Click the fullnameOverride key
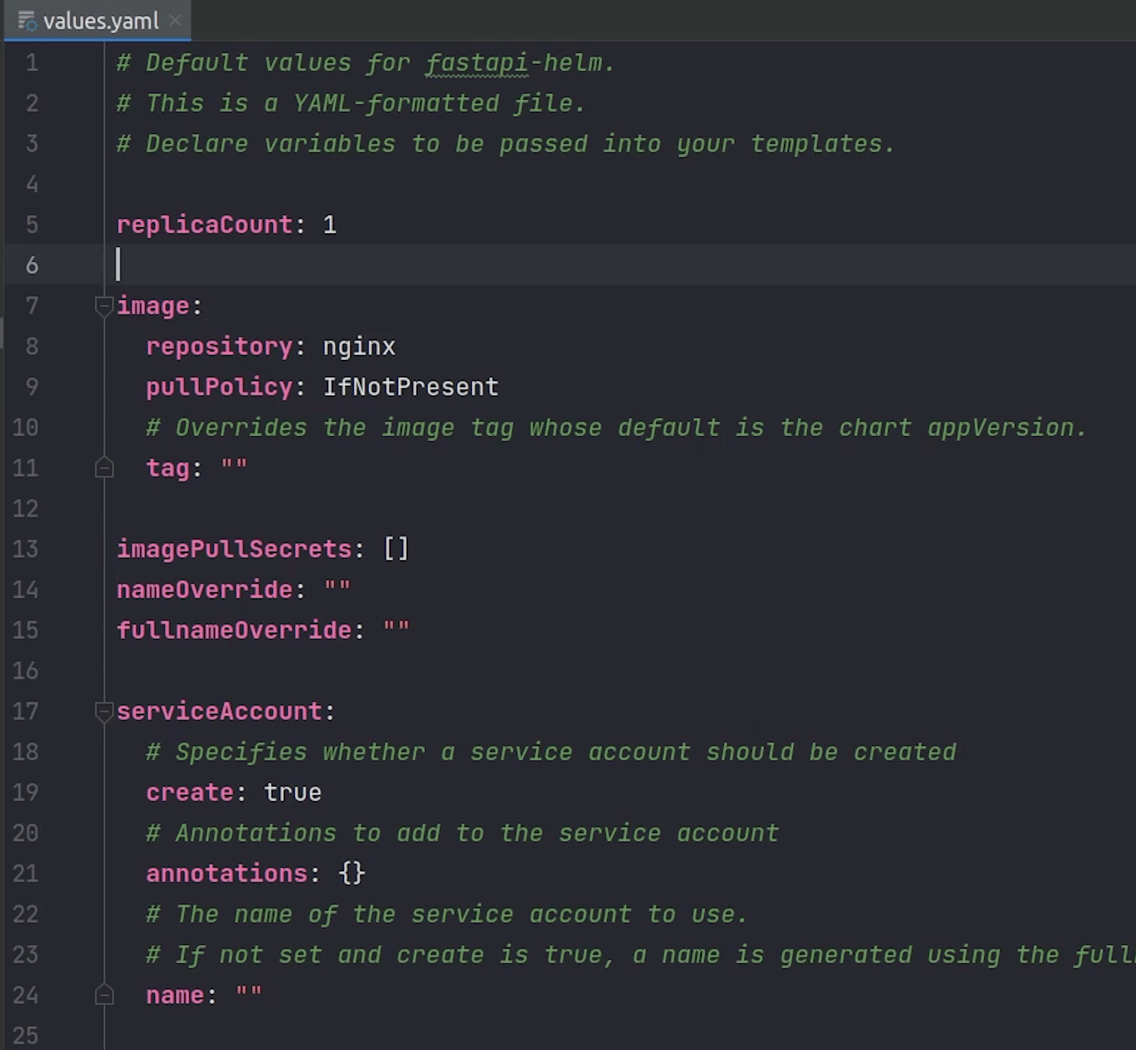This screenshot has width=1136, height=1050. (233, 630)
